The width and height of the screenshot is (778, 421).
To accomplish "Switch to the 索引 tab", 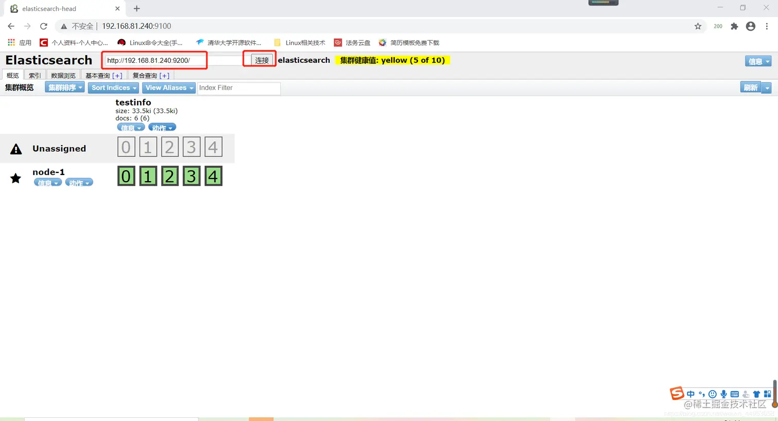I will coord(34,75).
